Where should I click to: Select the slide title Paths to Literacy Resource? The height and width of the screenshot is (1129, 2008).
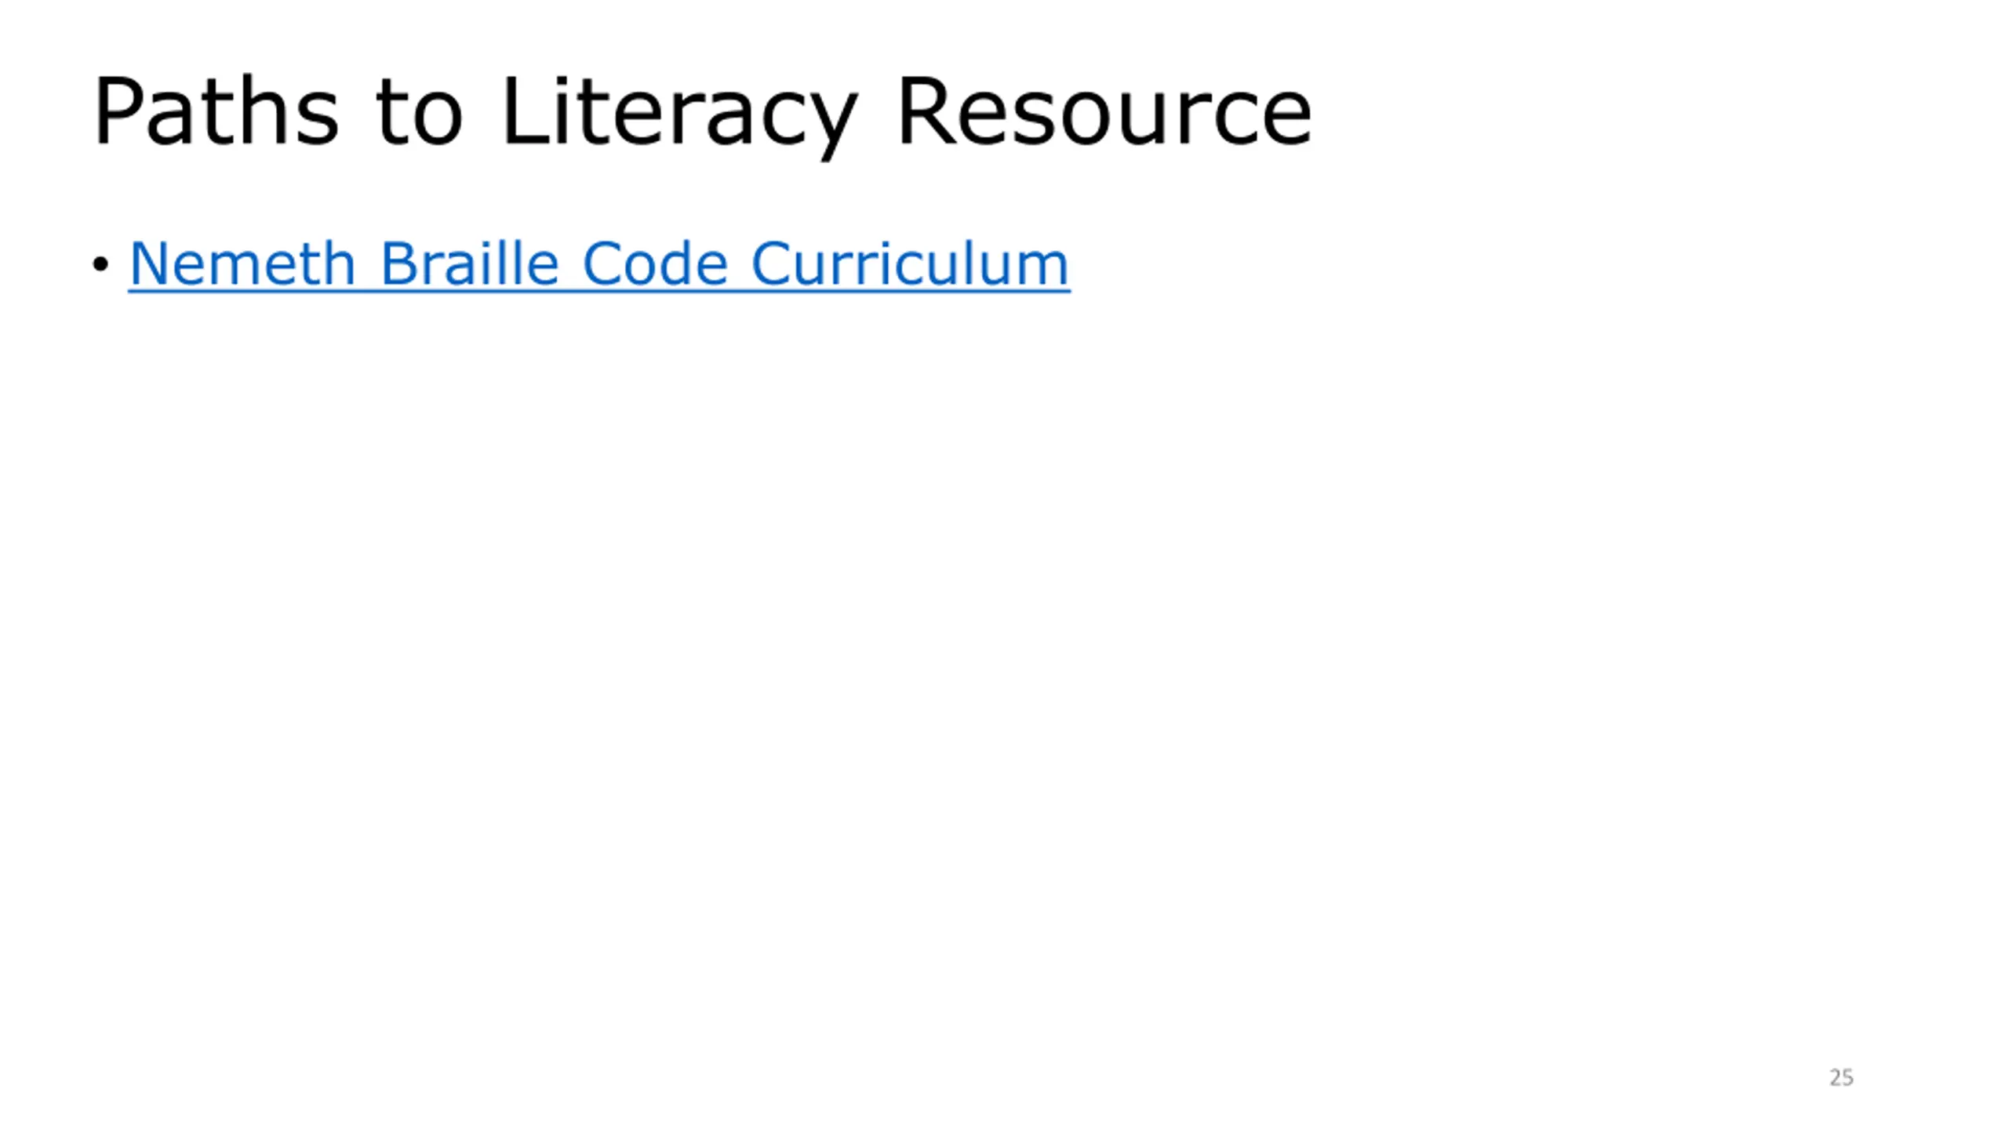(702, 113)
